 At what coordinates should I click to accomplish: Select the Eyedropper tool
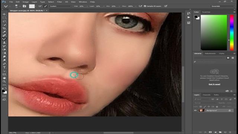pyautogui.click(x=4, y=32)
